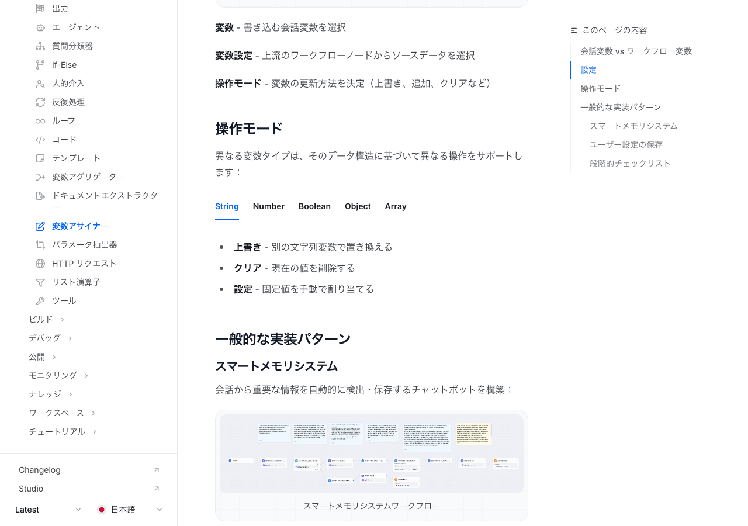Viewport: 748px width, 526px height.
Task: Click the refresh icon next to 反復処理
Action: [x=40, y=102]
